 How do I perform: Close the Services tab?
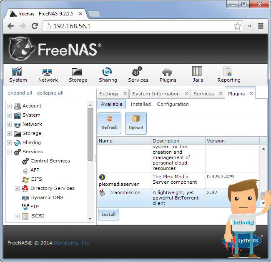click(x=221, y=94)
